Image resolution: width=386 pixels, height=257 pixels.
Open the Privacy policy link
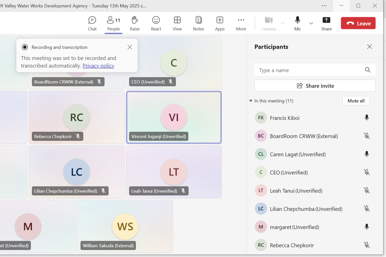[98, 66]
